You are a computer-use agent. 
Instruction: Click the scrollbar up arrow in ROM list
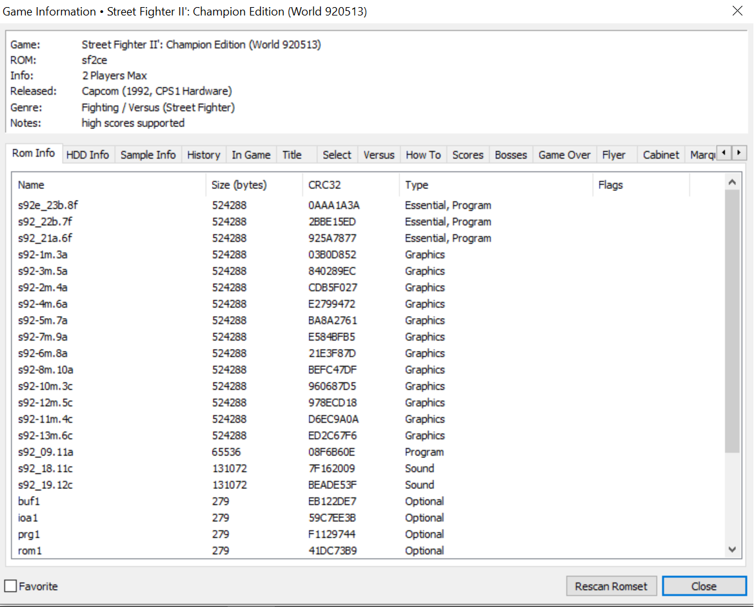[x=732, y=182]
